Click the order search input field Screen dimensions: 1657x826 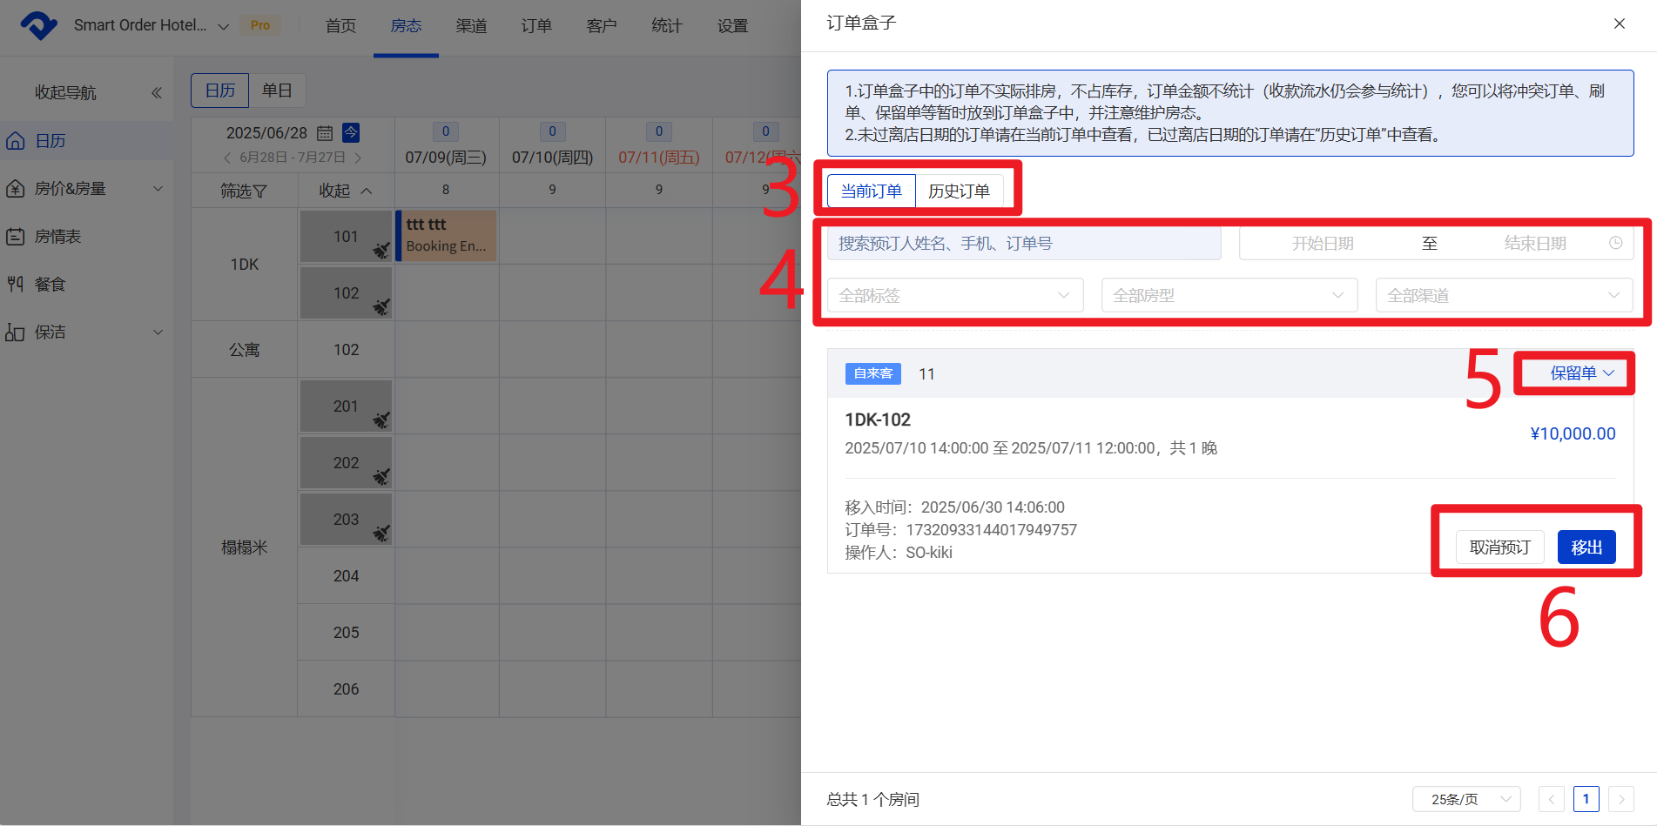[1023, 244]
